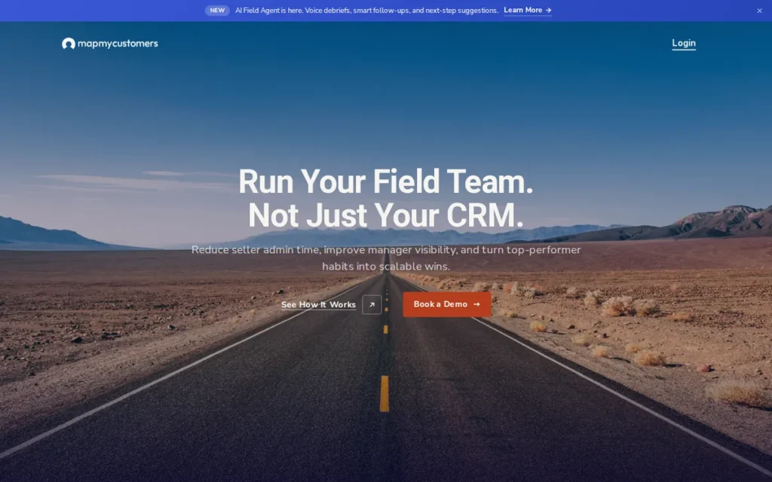Viewport: 772px width, 482px height.
Task: Open the Learn More link in banner
Action: click(527, 11)
